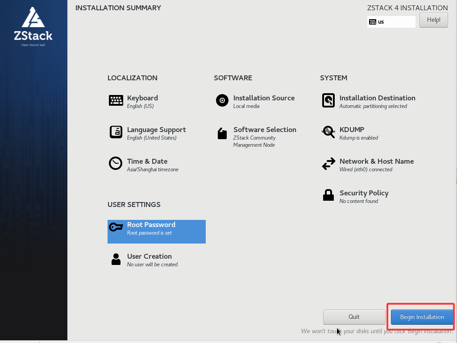Click the LOCALIZATION section heading
Image resolution: width=457 pixels, height=343 pixels.
pos(132,78)
